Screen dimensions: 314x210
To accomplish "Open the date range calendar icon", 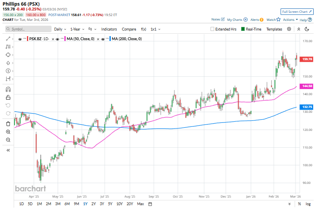I will (x=150, y=204).
